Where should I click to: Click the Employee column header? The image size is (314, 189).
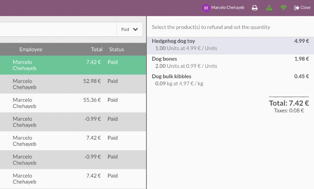[x=31, y=49]
